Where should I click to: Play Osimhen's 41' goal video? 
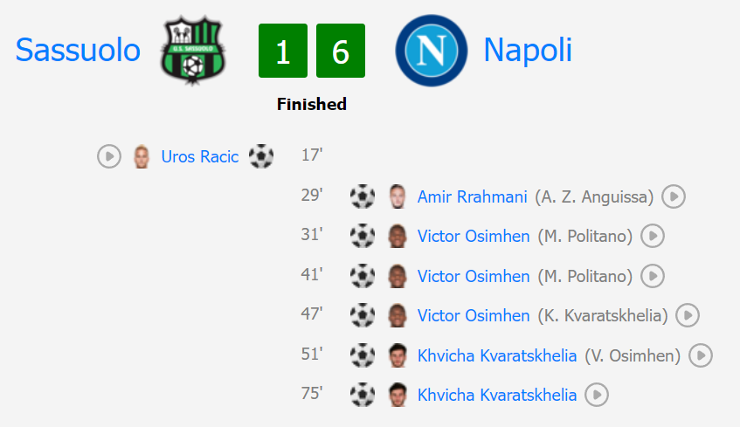[x=653, y=276]
